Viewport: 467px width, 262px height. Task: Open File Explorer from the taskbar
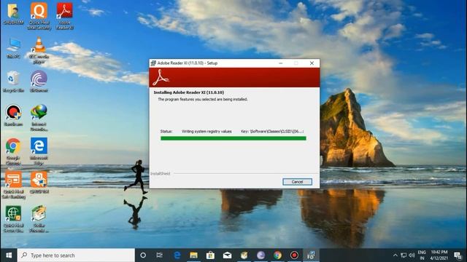[193, 255]
